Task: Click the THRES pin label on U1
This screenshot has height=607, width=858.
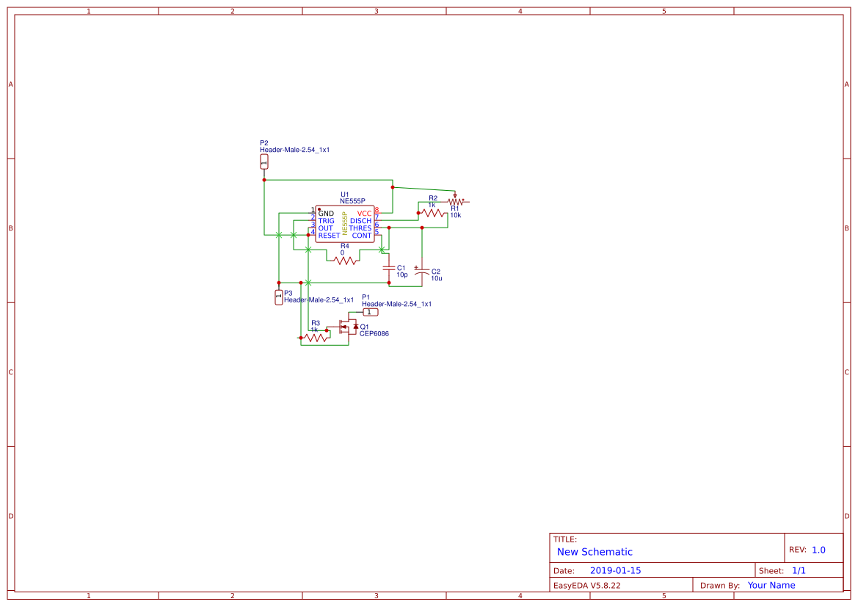Action: (x=360, y=228)
